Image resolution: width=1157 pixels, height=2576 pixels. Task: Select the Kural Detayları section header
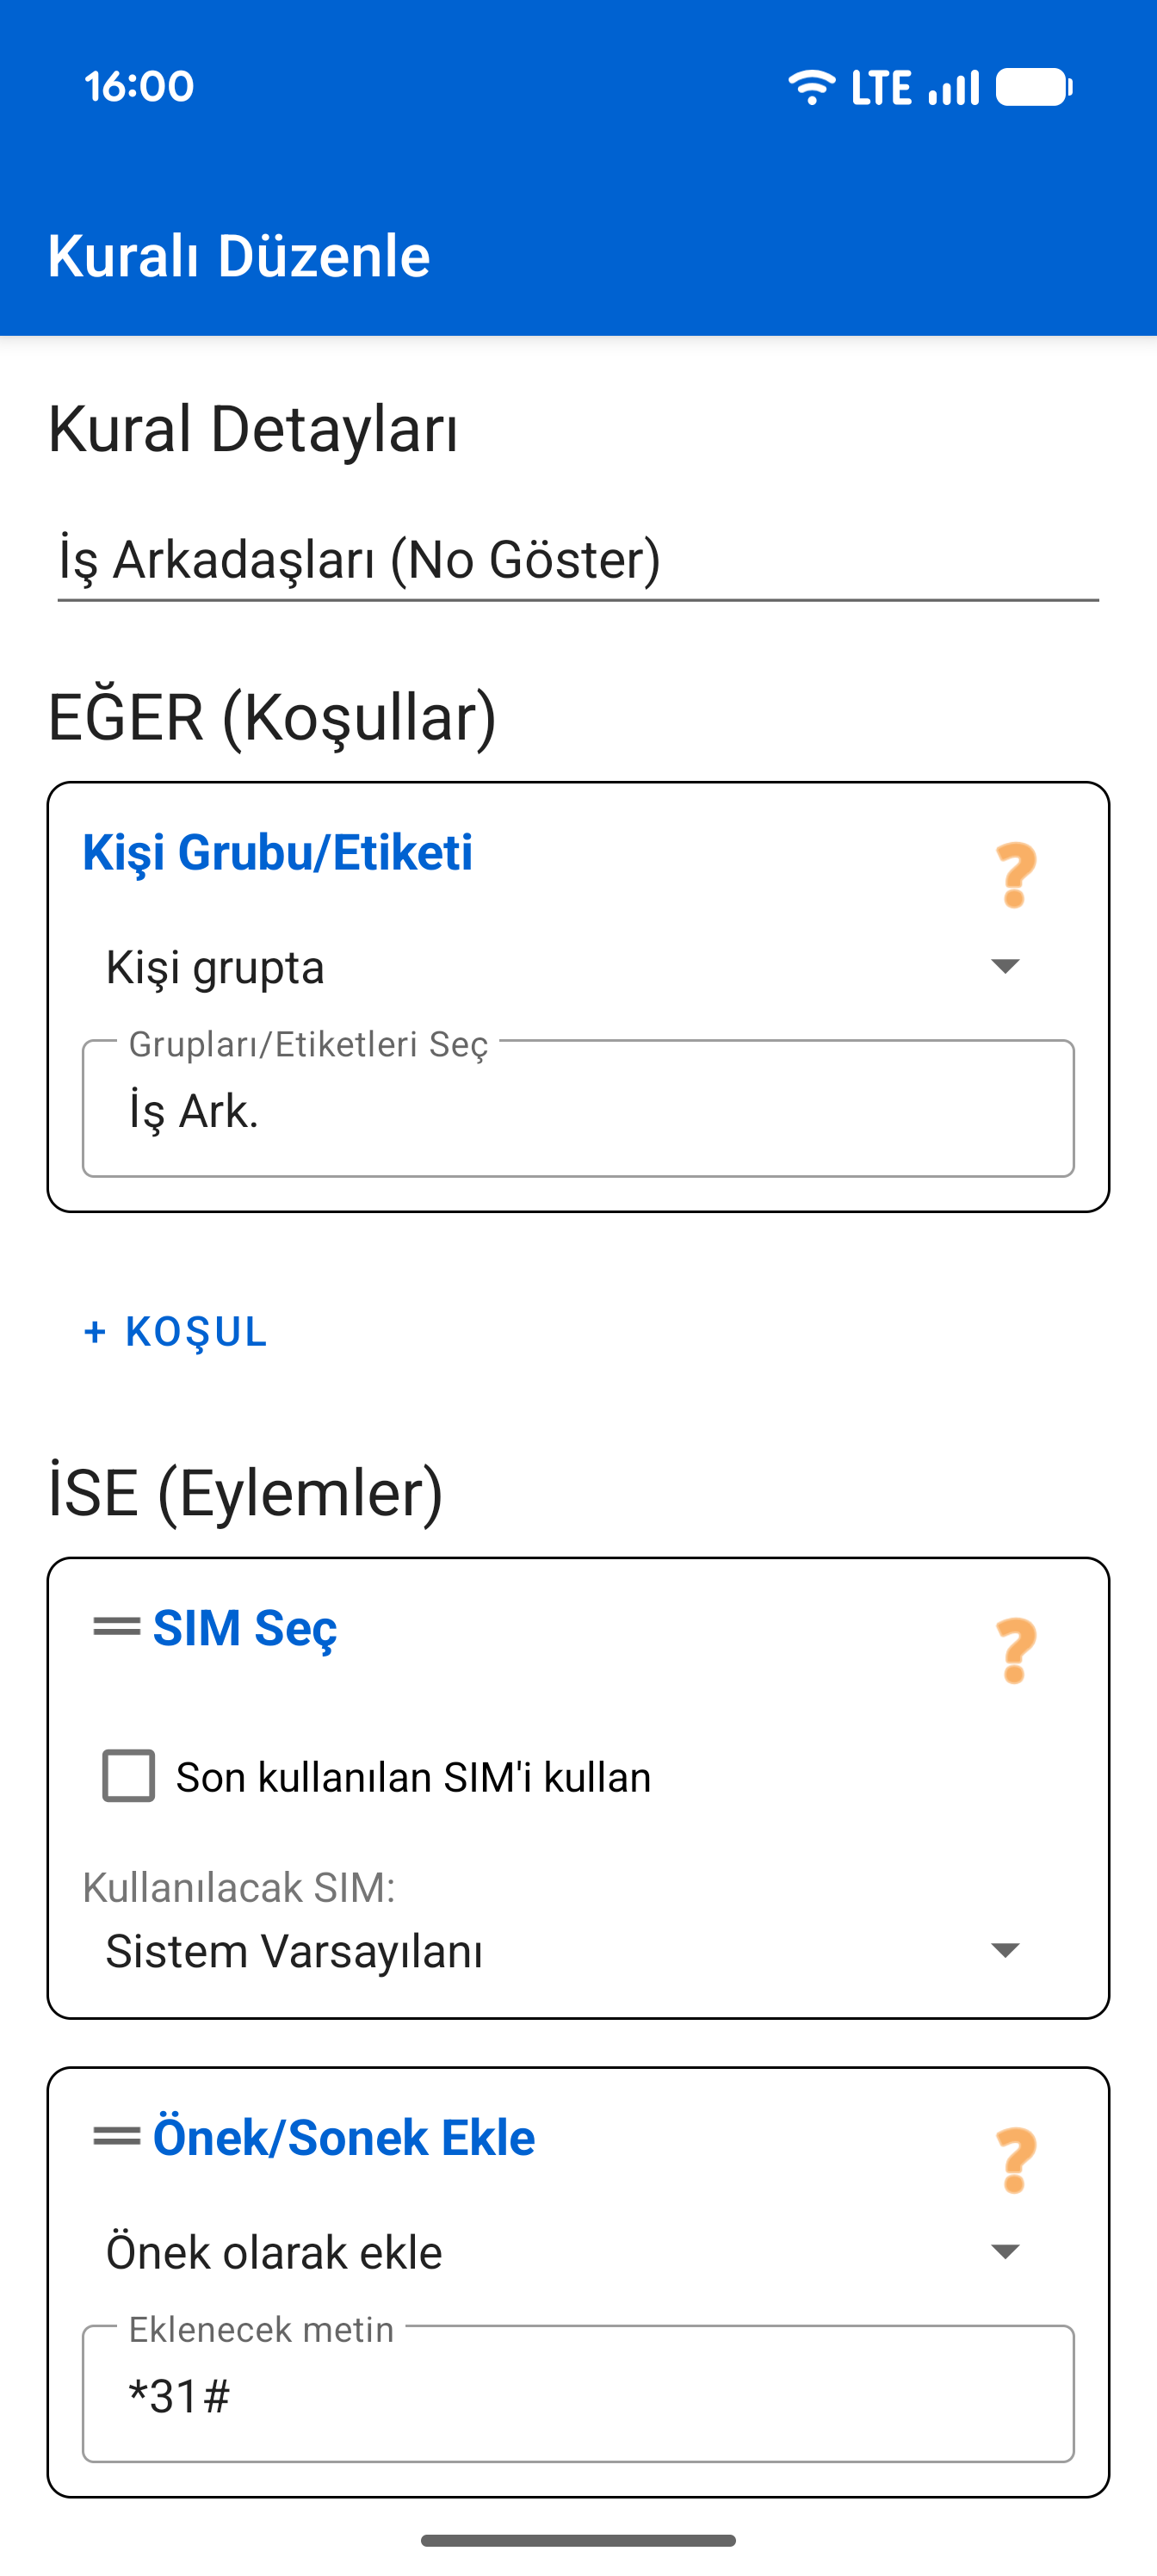tap(254, 429)
